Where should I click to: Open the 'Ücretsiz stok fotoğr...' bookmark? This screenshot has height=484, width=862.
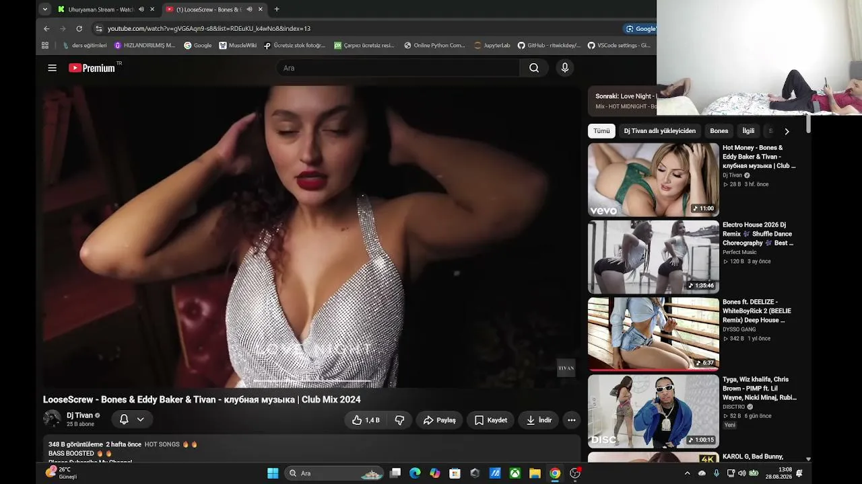(294, 46)
